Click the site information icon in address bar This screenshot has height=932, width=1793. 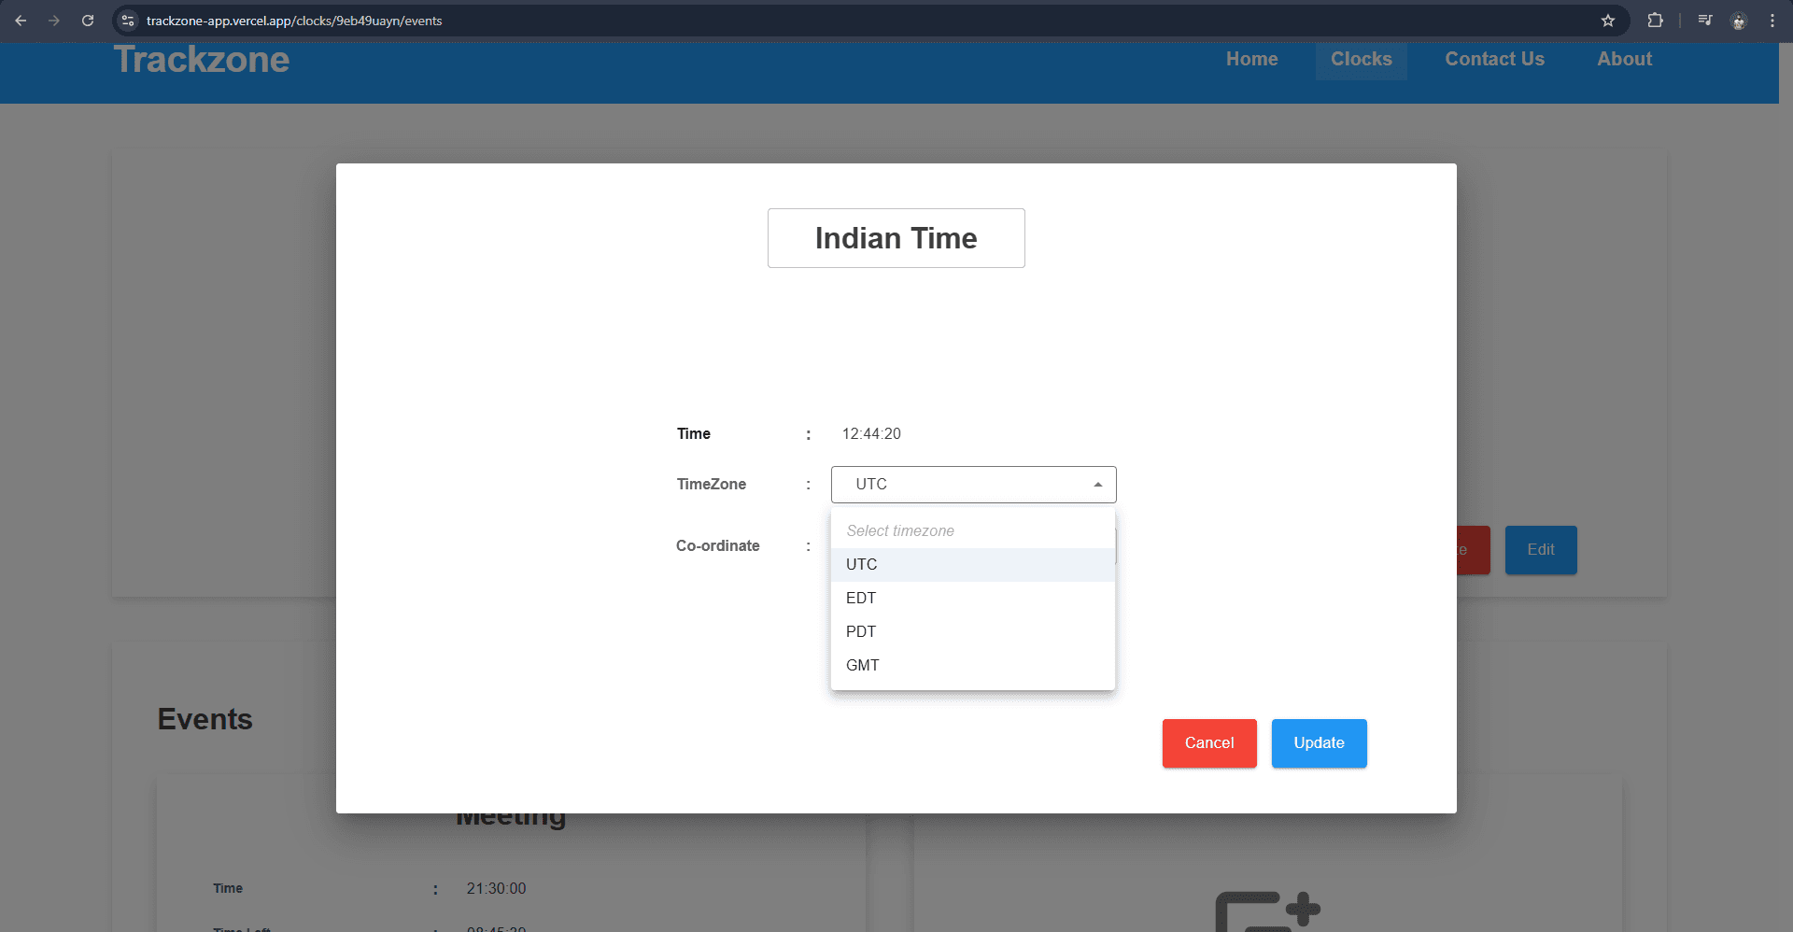[127, 21]
